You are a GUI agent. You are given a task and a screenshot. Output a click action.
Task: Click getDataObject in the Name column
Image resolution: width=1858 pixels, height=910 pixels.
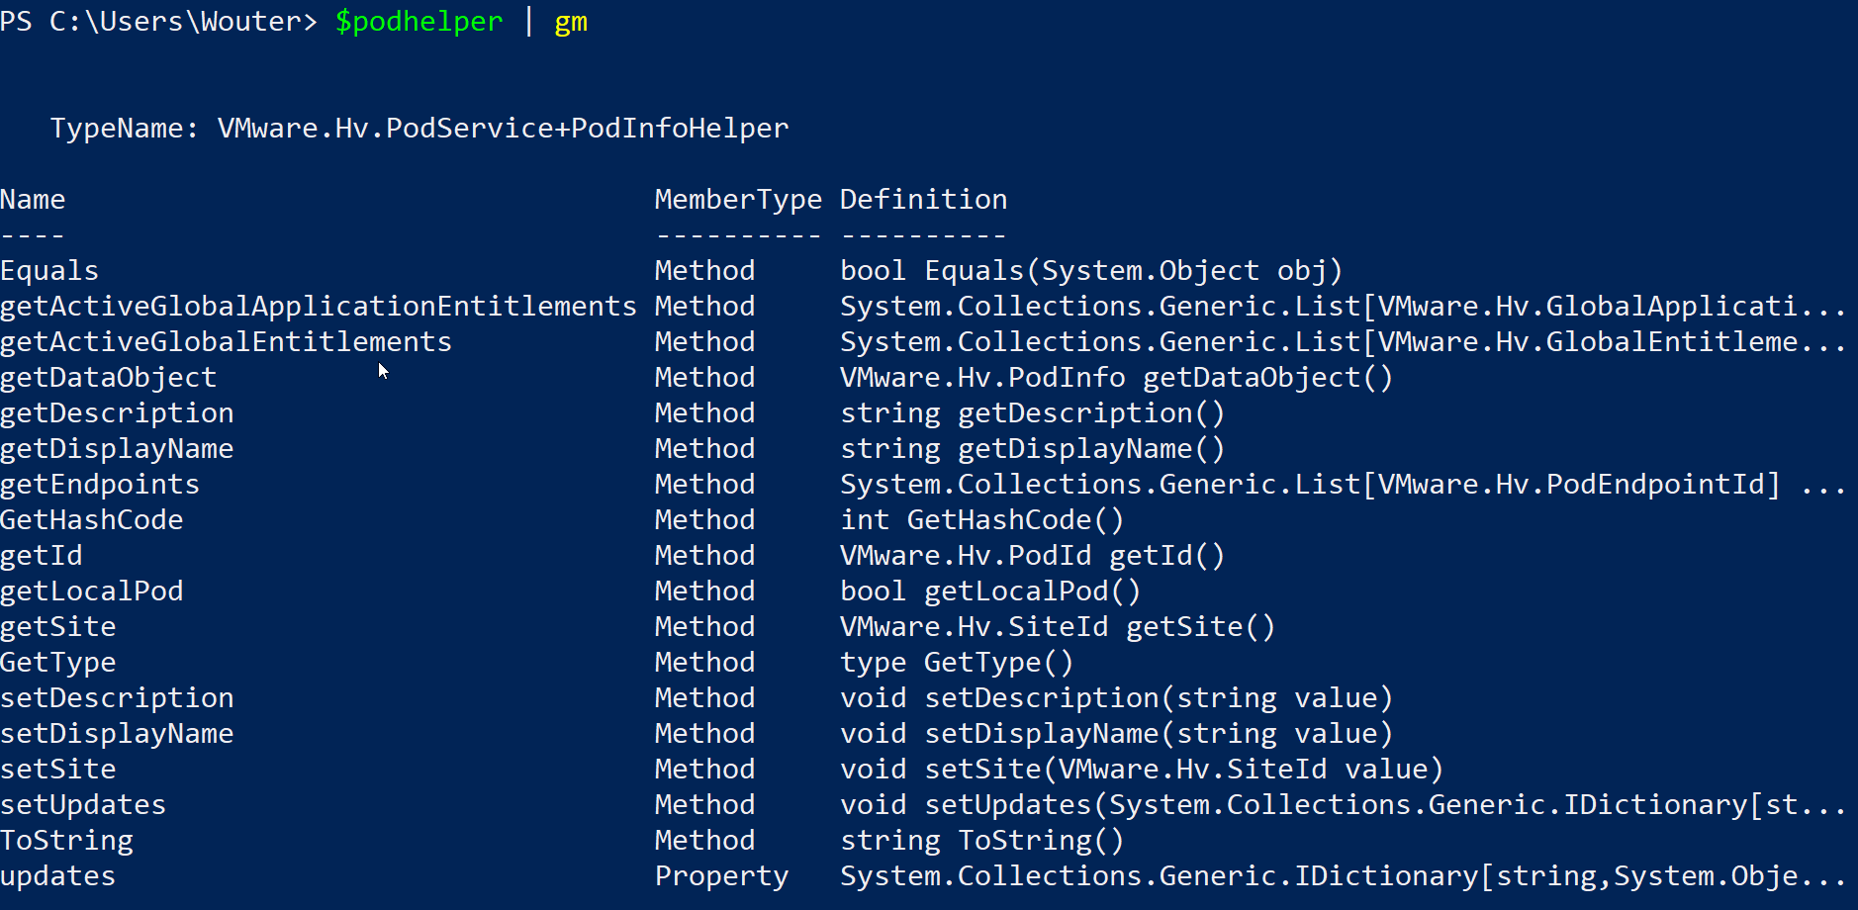click(108, 378)
